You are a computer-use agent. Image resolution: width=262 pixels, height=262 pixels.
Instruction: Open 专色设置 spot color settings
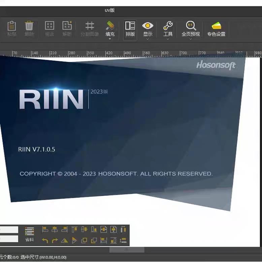pos(216,29)
